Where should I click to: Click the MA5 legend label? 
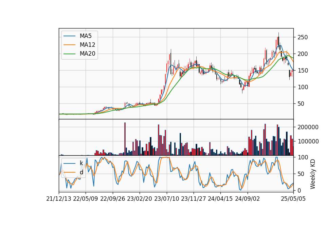[86, 36]
